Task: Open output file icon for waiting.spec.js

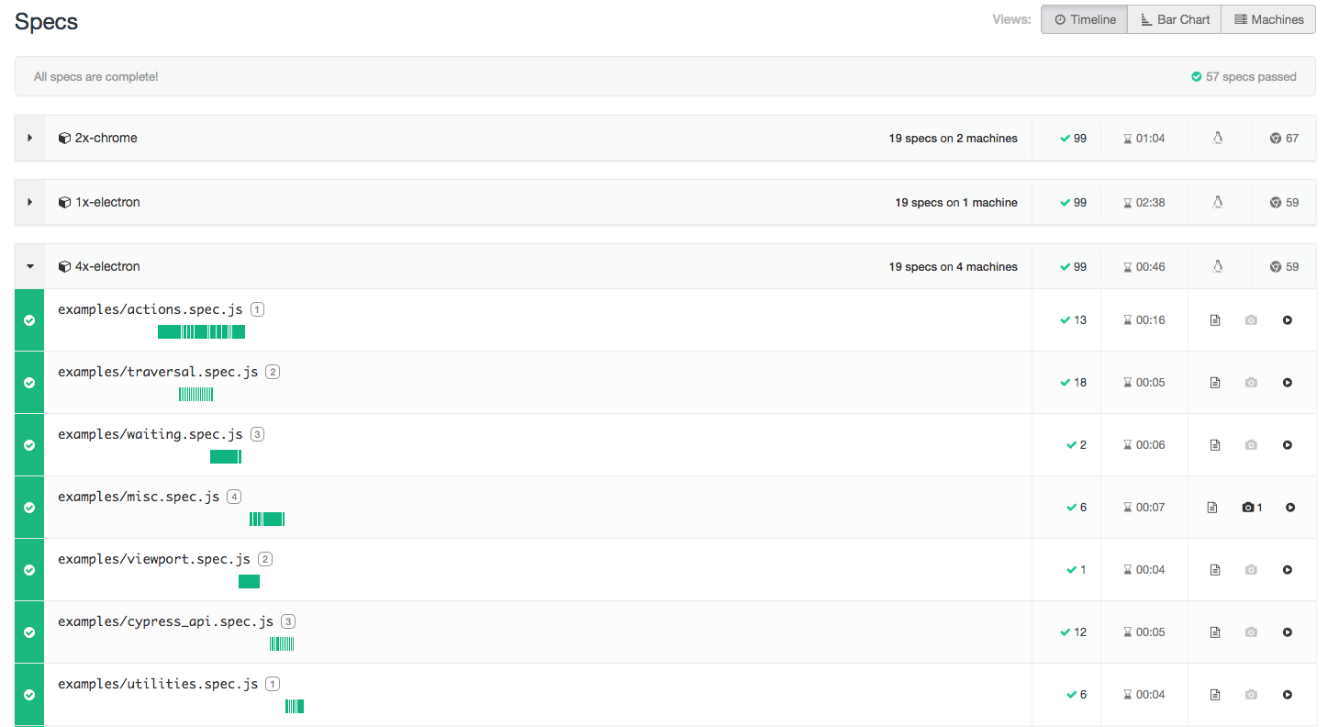Action: [x=1215, y=445]
